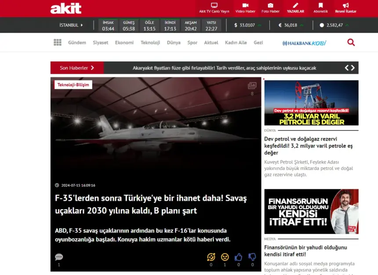Click the sad face emoji reaction
Screen dimensions: 378x275
coord(225,257)
